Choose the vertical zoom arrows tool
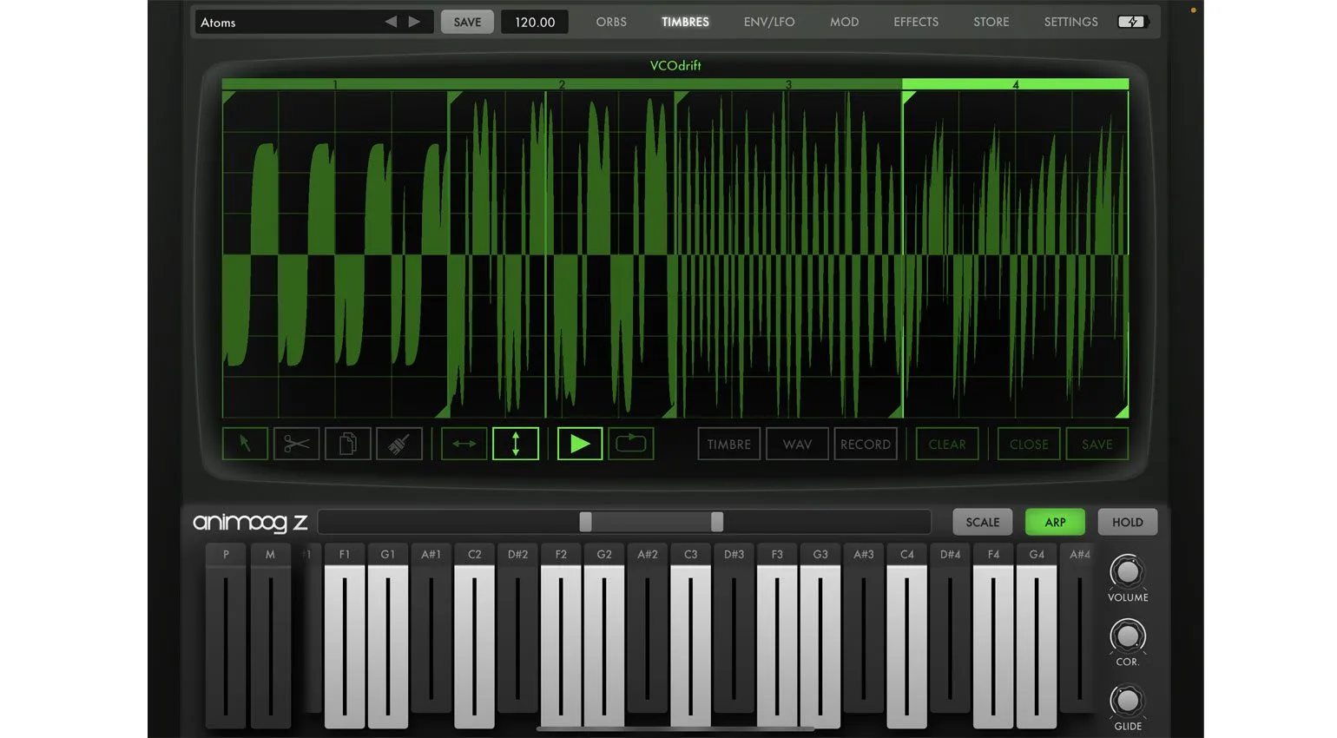 click(516, 444)
